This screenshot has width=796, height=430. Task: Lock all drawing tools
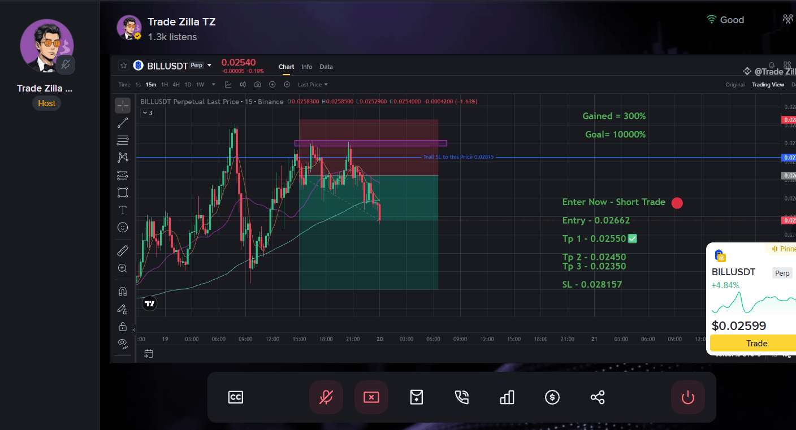pos(123,327)
